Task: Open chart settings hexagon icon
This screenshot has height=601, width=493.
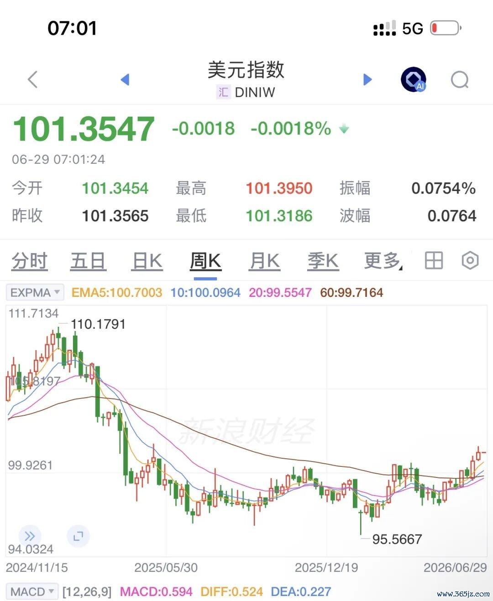Action: pos(470,261)
